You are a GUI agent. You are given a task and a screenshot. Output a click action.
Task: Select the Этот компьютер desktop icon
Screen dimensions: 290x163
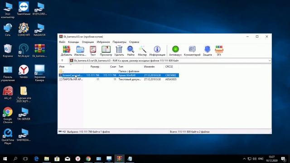click(8, 10)
